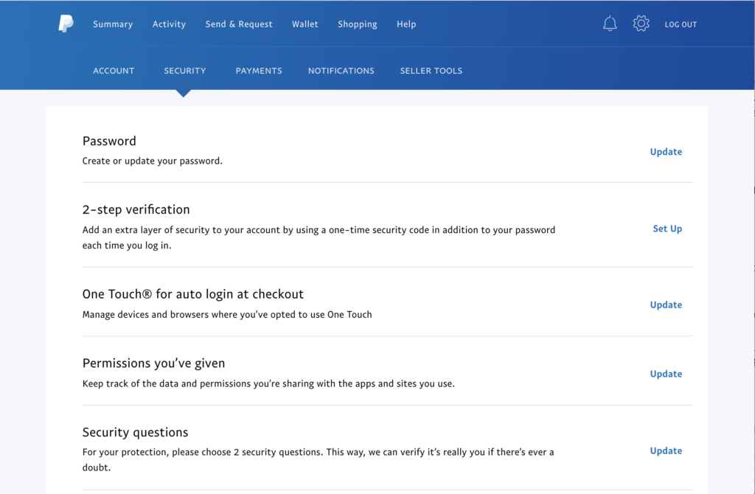Update your Security questions
The height and width of the screenshot is (494, 755).
[666, 450]
